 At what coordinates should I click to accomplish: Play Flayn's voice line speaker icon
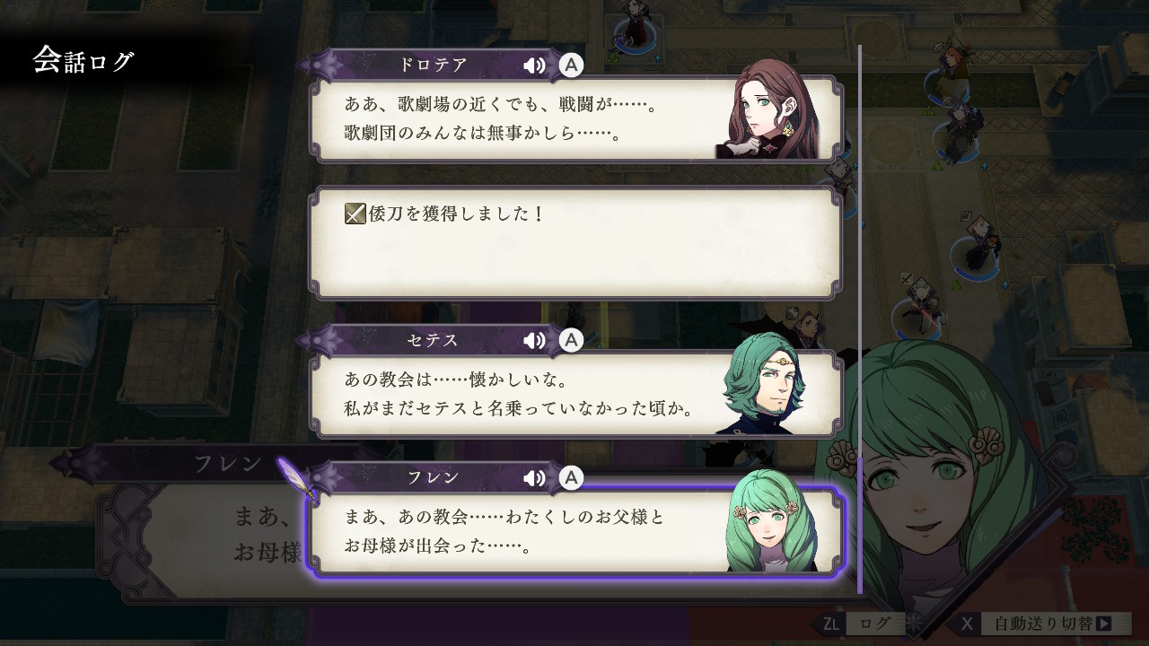535,478
